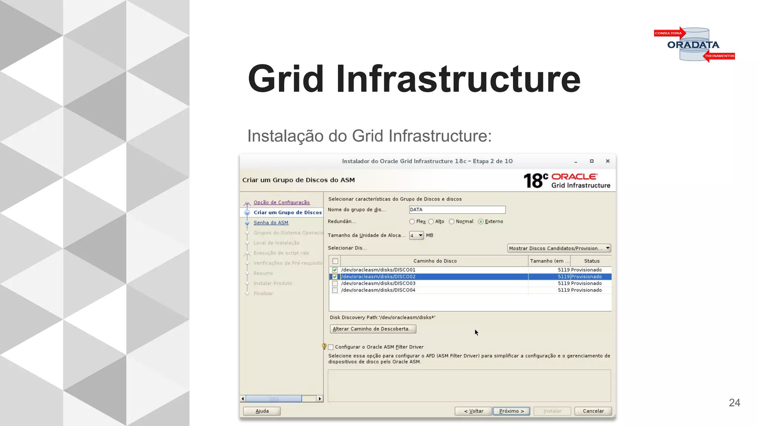Click the yellow hint icon beside ASM Filter Driver

tap(324, 346)
